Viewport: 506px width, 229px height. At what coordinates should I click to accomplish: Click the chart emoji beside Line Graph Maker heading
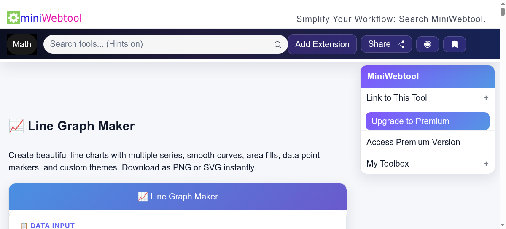[x=16, y=126]
